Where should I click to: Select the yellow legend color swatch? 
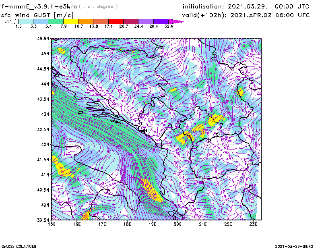[71, 21]
